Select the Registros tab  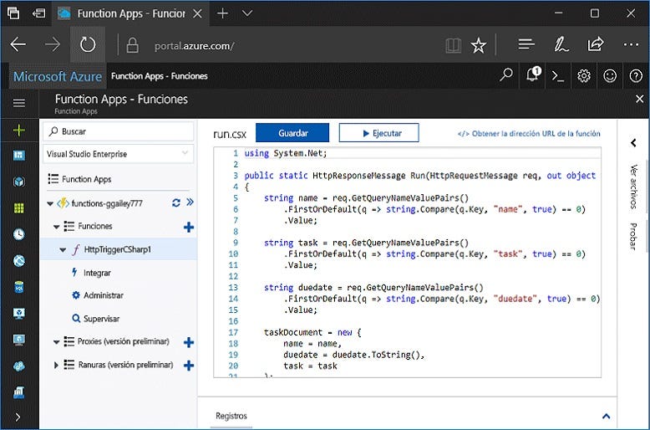click(231, 416)
